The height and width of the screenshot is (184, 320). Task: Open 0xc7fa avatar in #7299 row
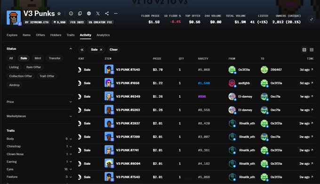pyautogui.click(x=264, y=136)
